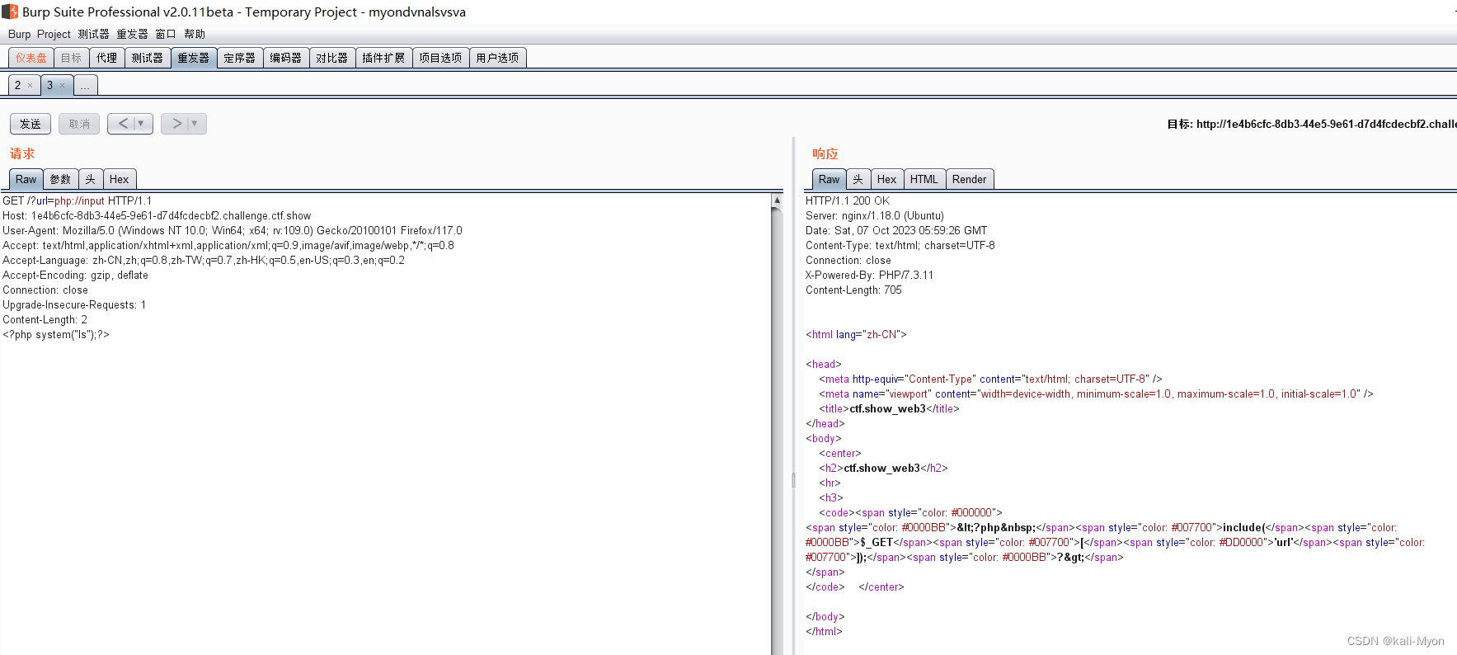Add a new repeater tab with ...
The image size is (1457, 655).
click(86, 85)
